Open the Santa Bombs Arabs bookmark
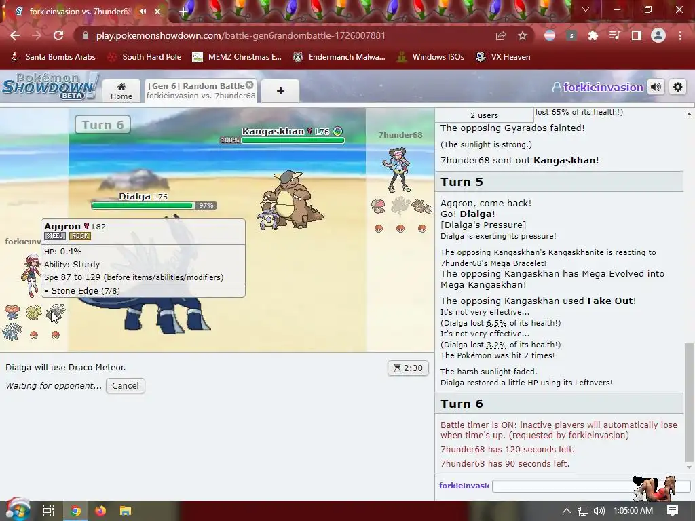The width and height of the screenshot is (695, 521). point(53,57)
